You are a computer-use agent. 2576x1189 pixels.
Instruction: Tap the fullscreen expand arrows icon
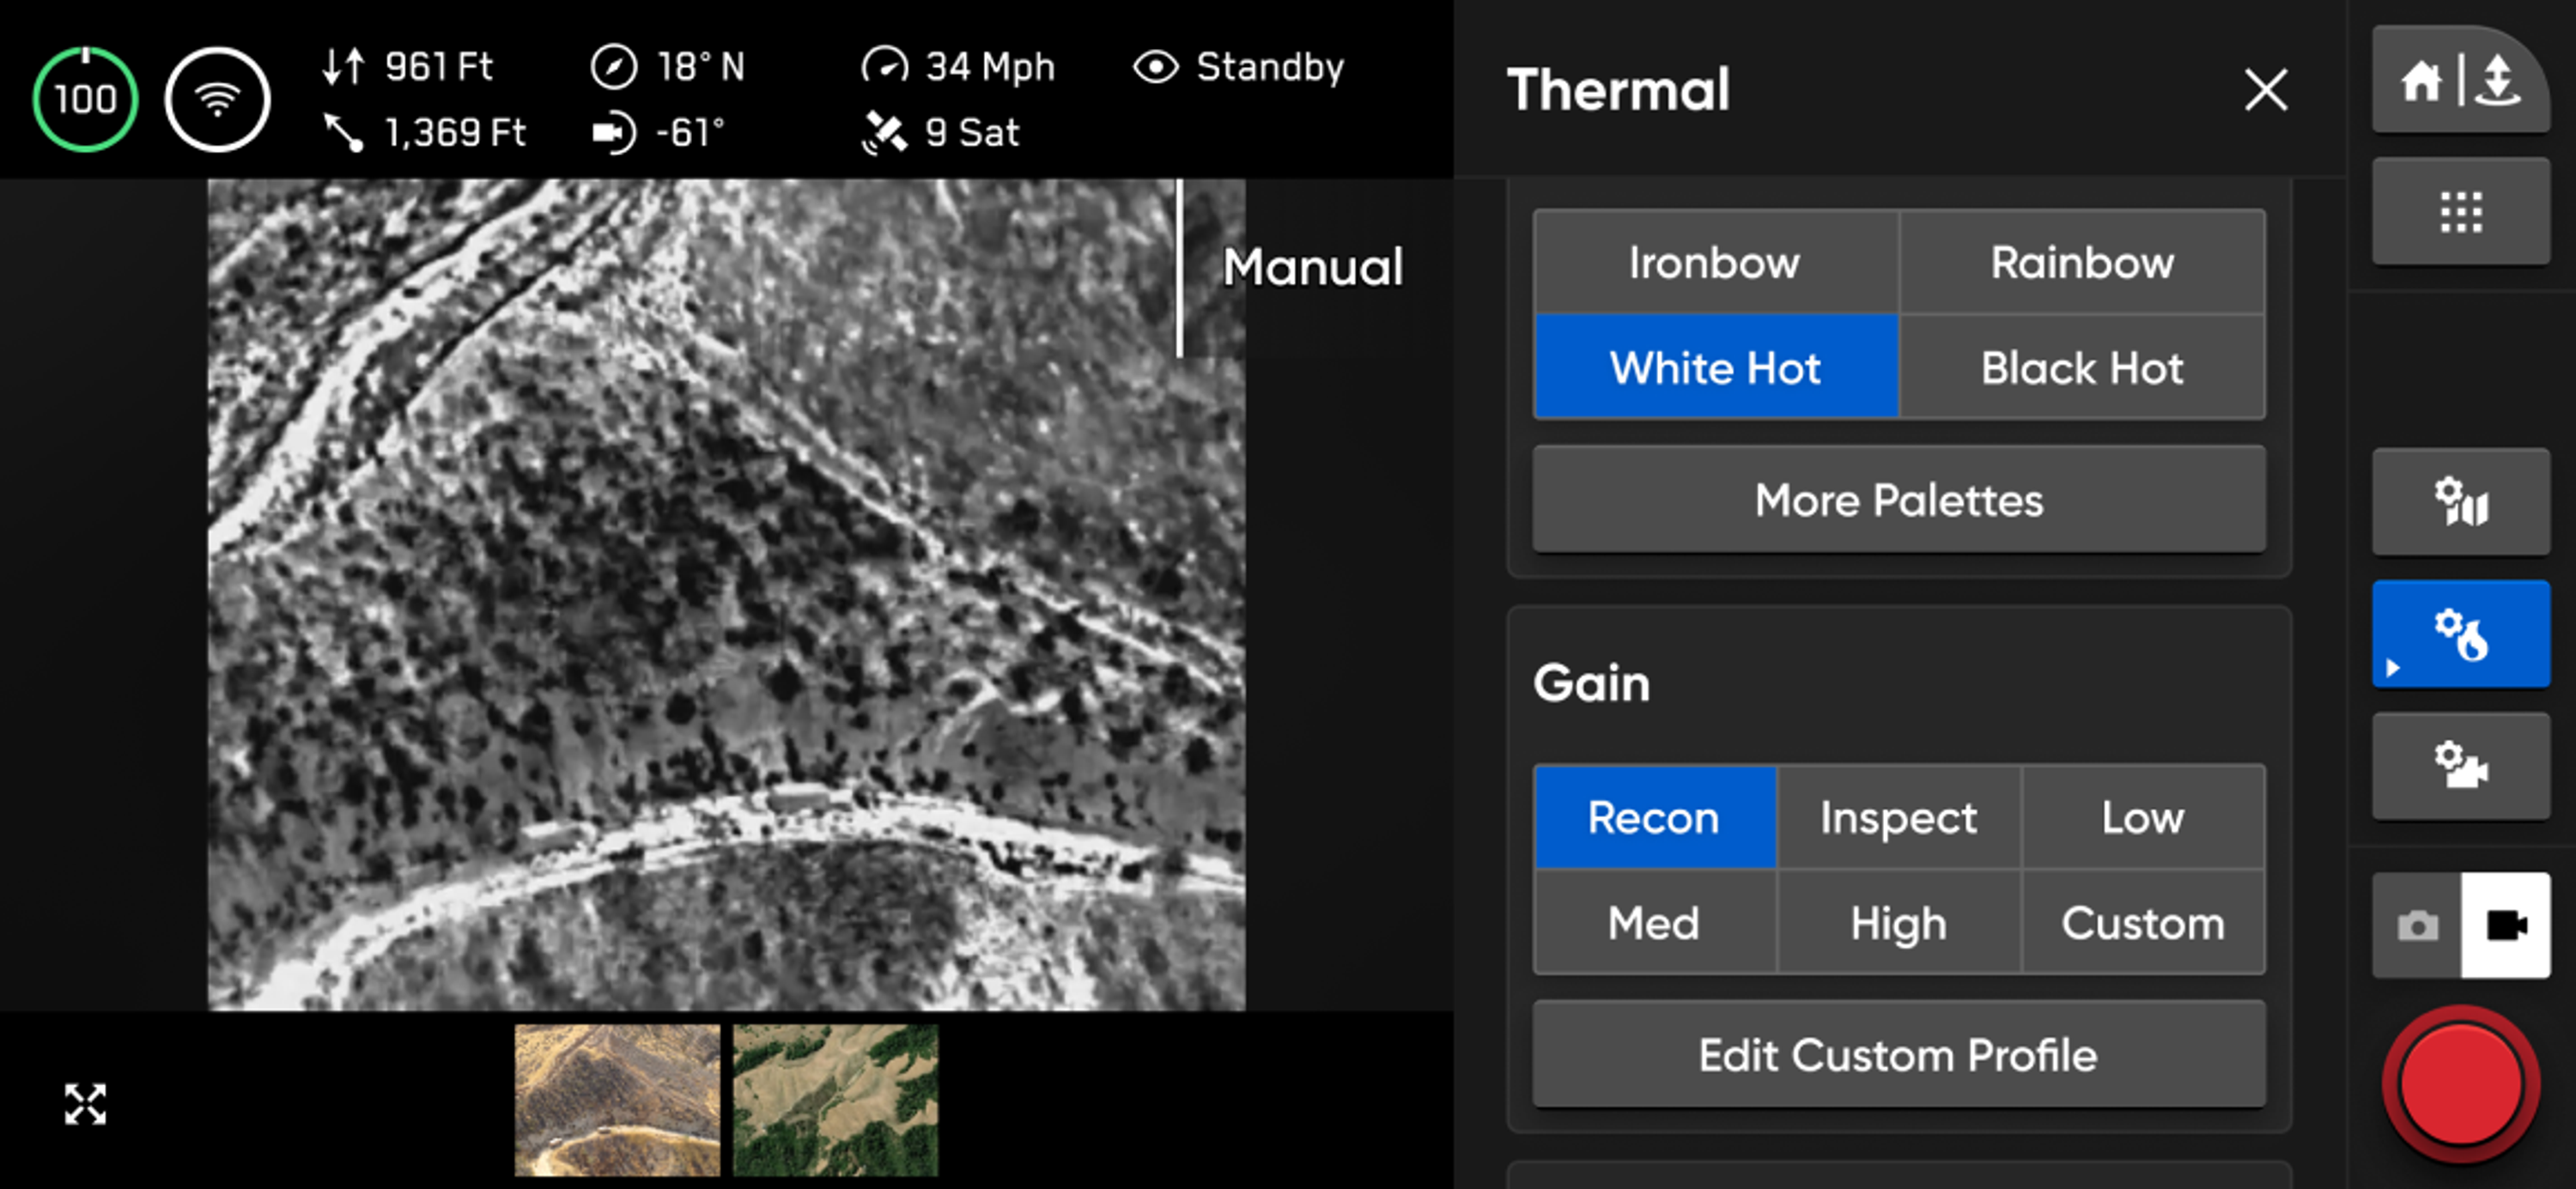click(85, 1104)
